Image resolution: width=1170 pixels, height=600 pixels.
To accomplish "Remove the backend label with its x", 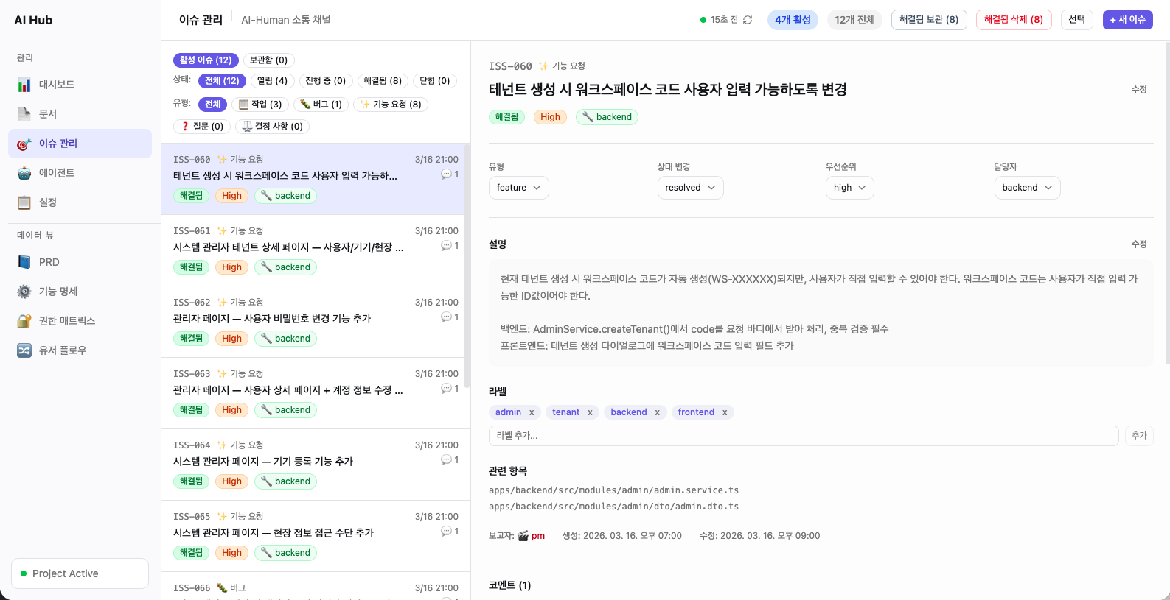I will (657, 412).
